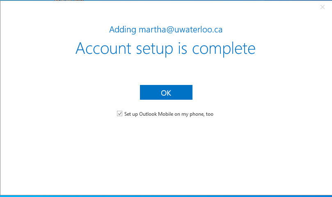The width and height of the screenshot is (332, 197).
Task: Click the 'Account setup is complete' heading
Action: coord(165,48)
